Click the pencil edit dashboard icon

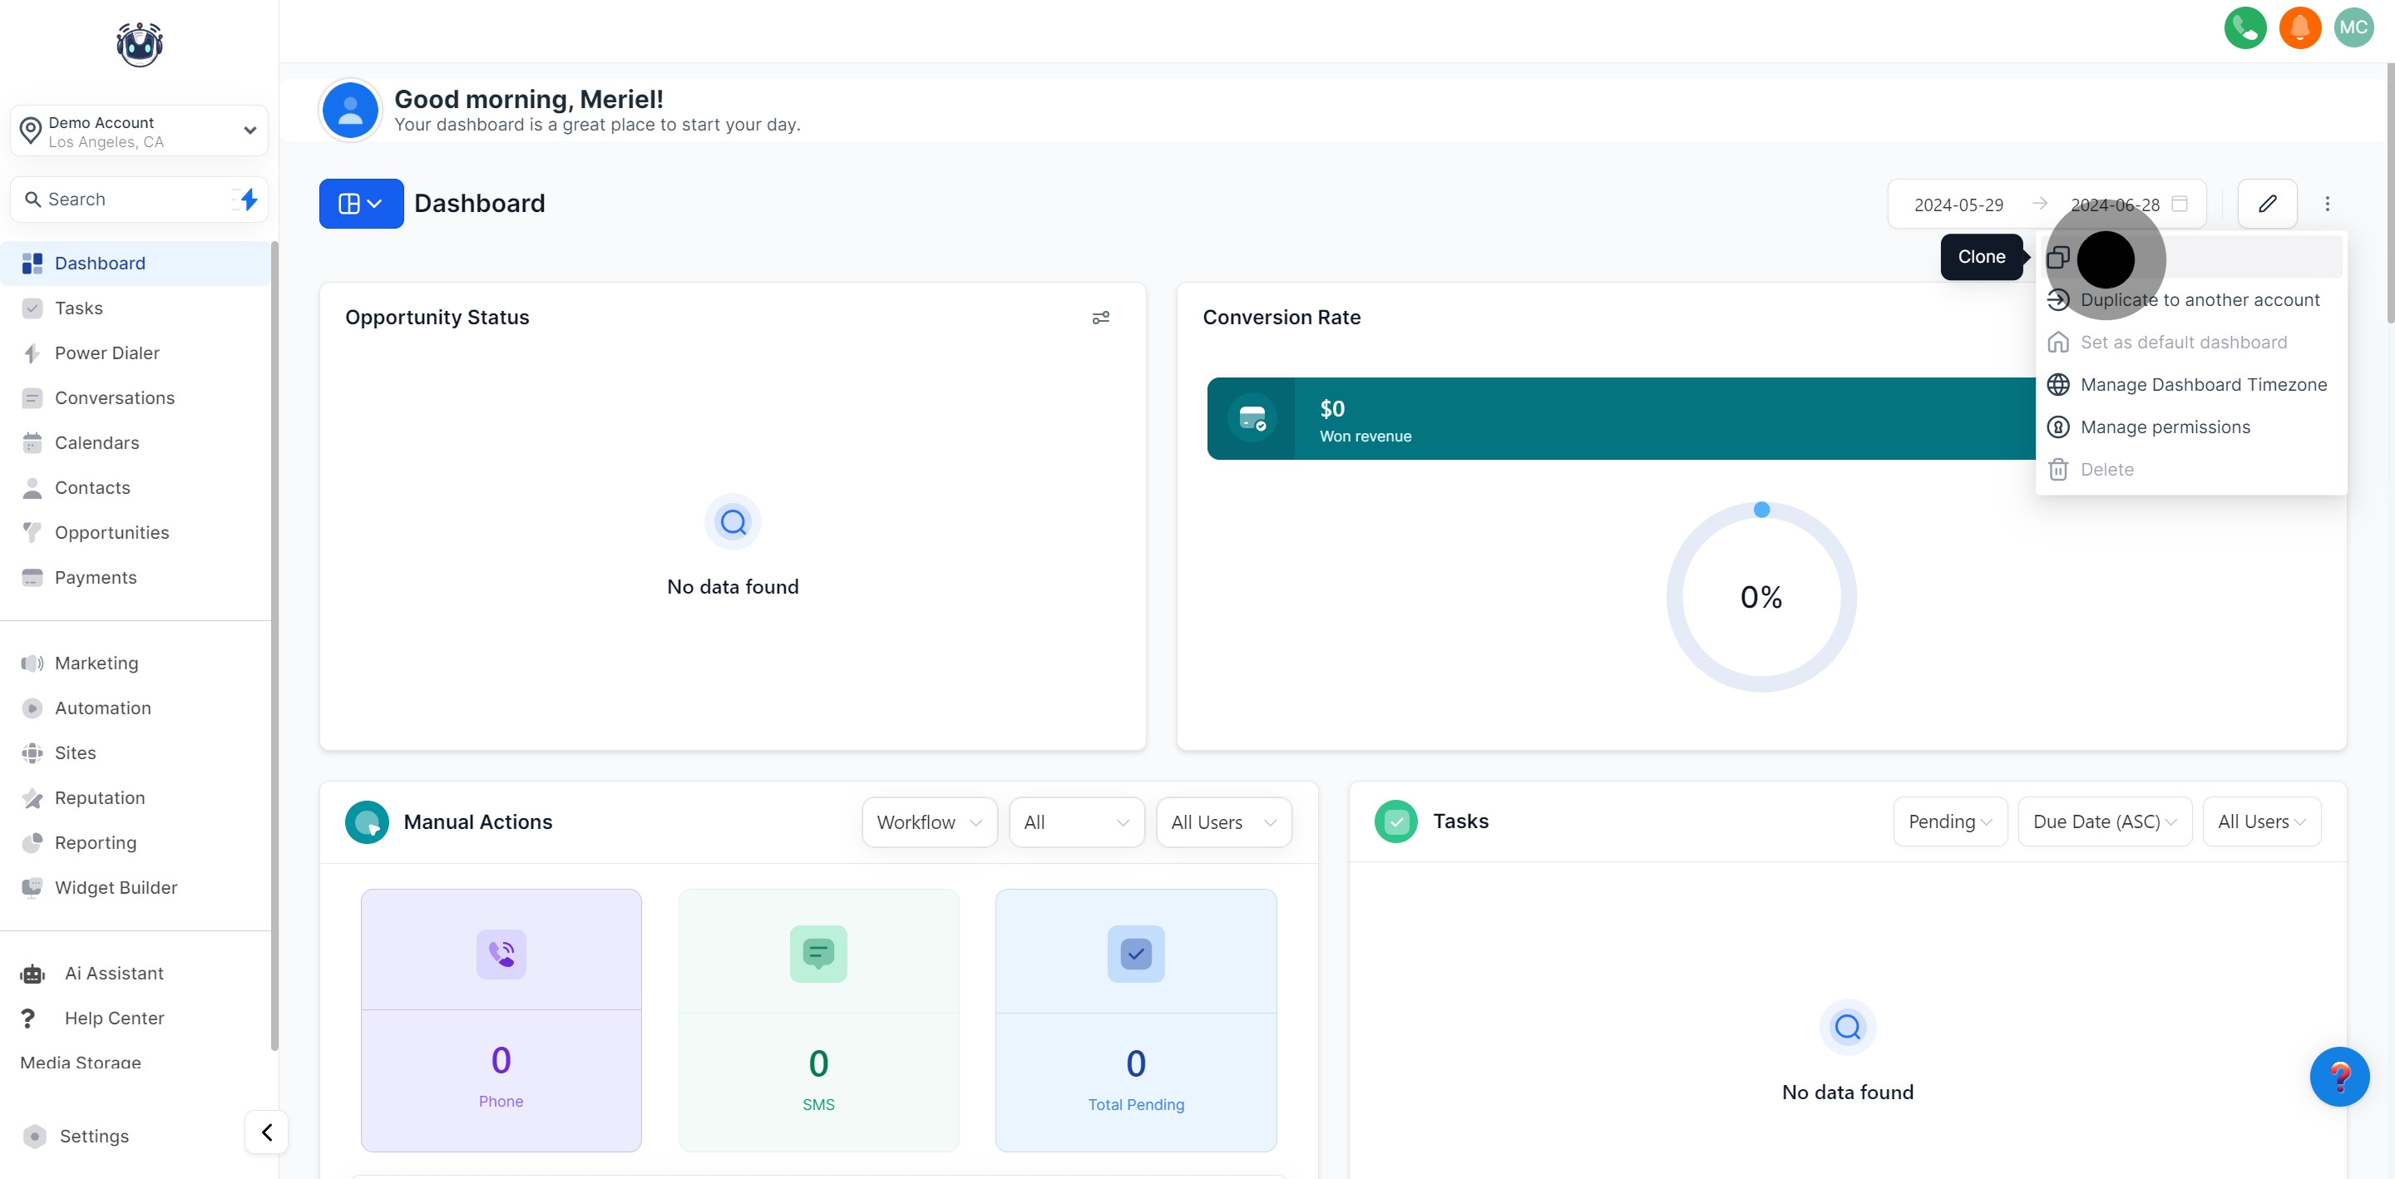(x=2267, y=204)
